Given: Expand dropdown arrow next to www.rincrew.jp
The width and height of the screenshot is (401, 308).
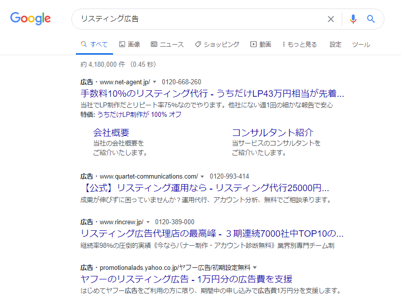Looking at the screenshot, I should pyautogui.click(x=148, y=222).
